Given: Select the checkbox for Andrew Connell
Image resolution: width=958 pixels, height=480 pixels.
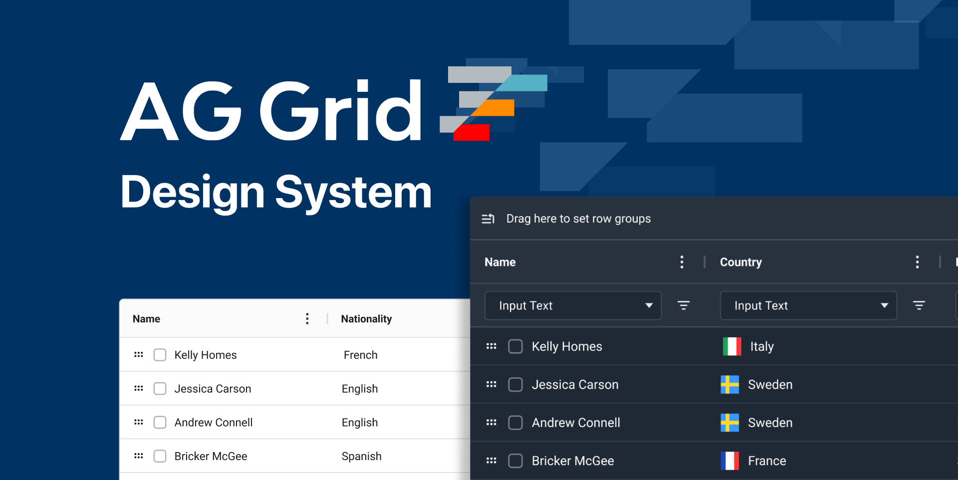Looking at the screenshot, I should coord(515,423).
